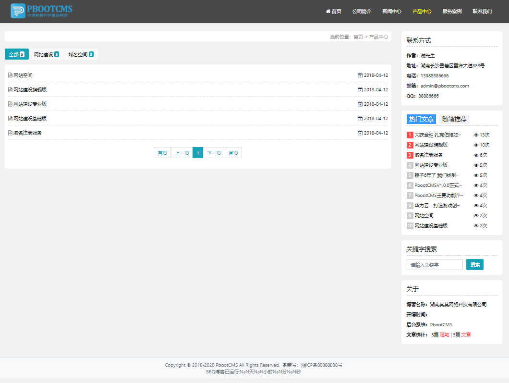509x383 pixels.
Task: Go to 新闻中心 in the navigation
Action: point(391,12)
